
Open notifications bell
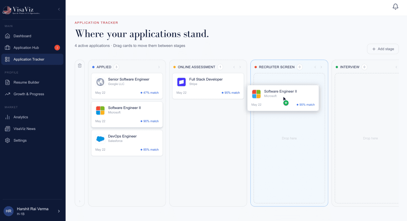tap(395, 7)
